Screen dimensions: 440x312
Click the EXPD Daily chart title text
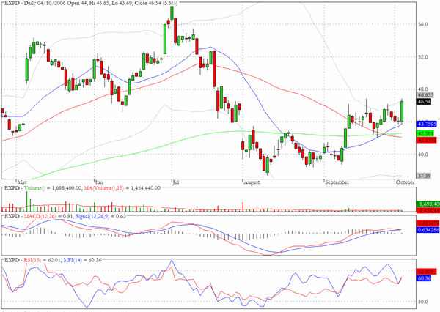tap(91, 4)
